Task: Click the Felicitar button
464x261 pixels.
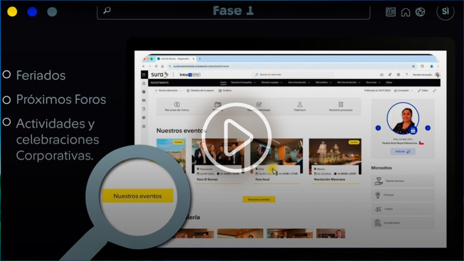Action: pos(402,152)
